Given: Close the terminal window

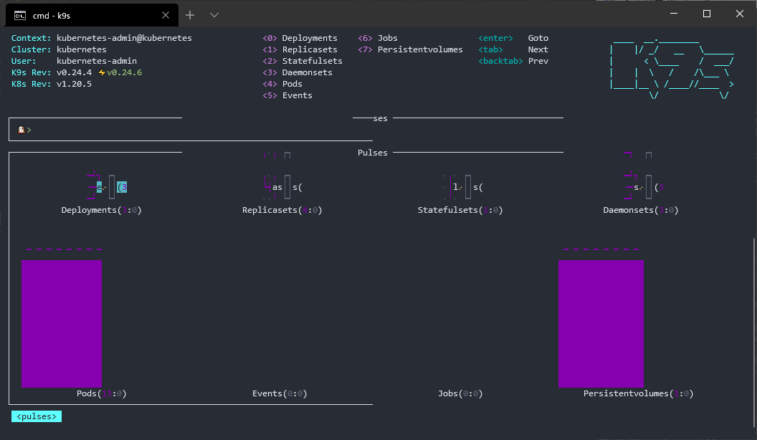Looking at the screenshot, I should [x=740, y=14].
